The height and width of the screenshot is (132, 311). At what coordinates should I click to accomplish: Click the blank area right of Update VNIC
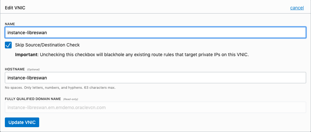(x=162, y=123)
